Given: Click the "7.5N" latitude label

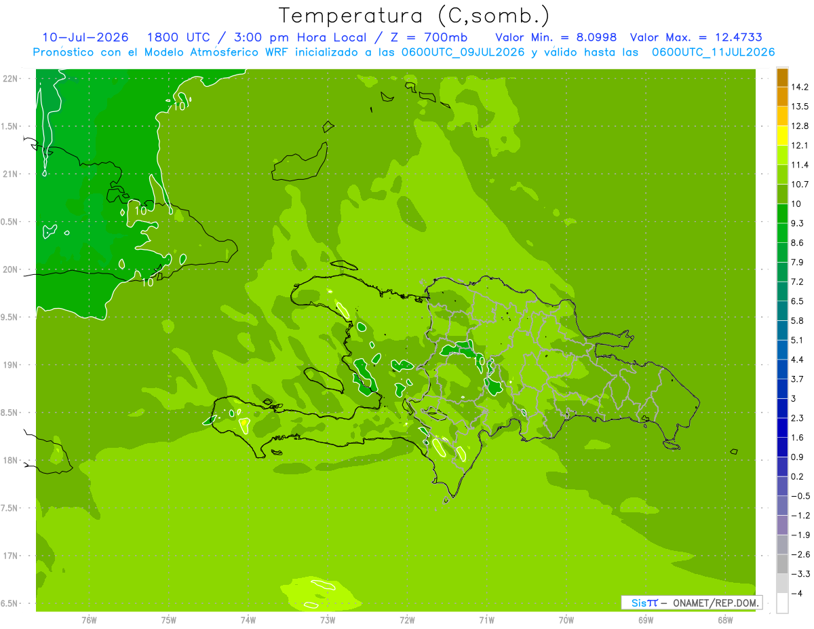Looking at the screenshot, I should [9, 508].
